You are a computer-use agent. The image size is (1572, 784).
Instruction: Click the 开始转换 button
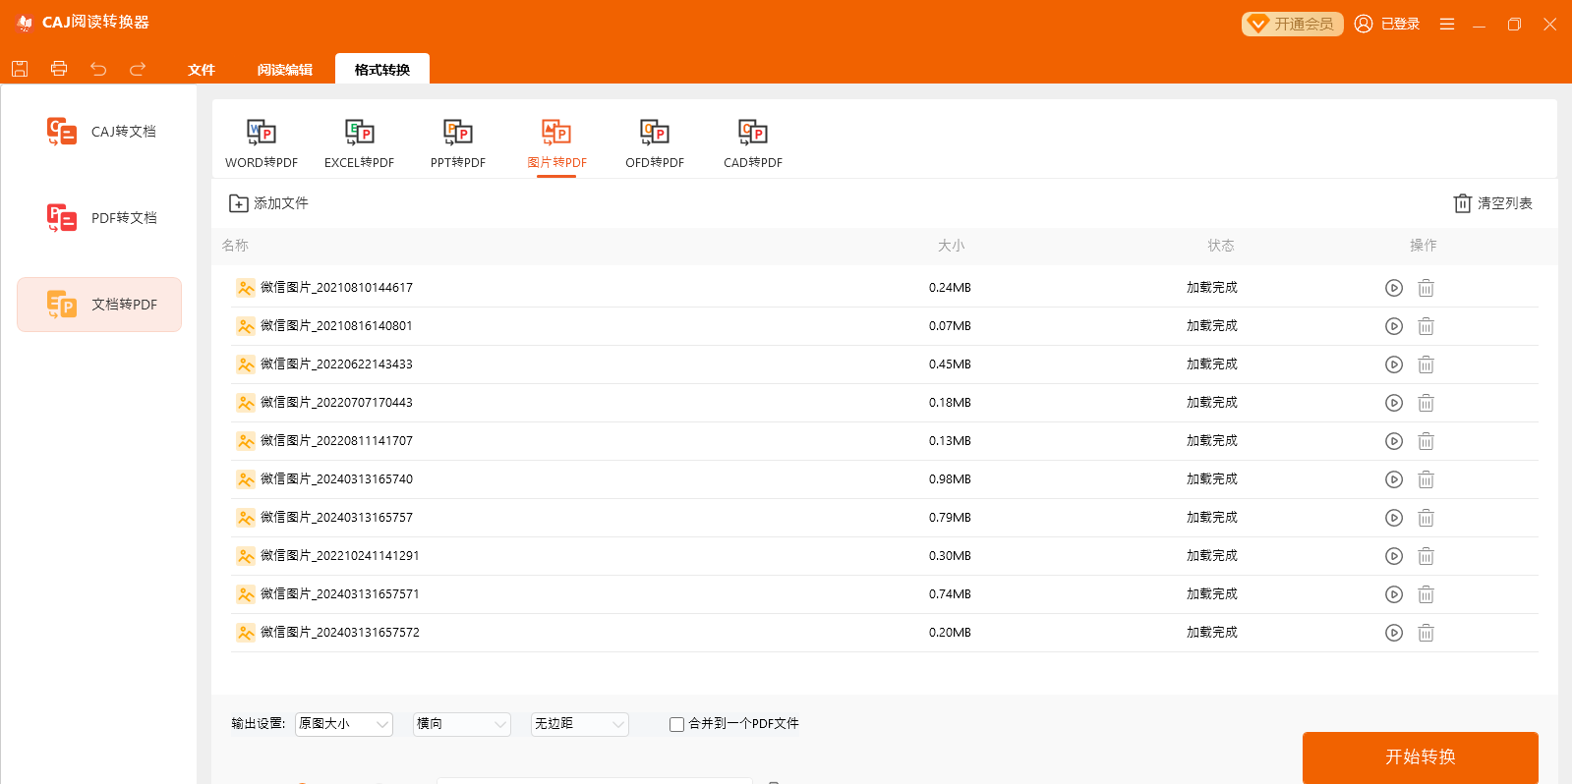click(1420, 756)
